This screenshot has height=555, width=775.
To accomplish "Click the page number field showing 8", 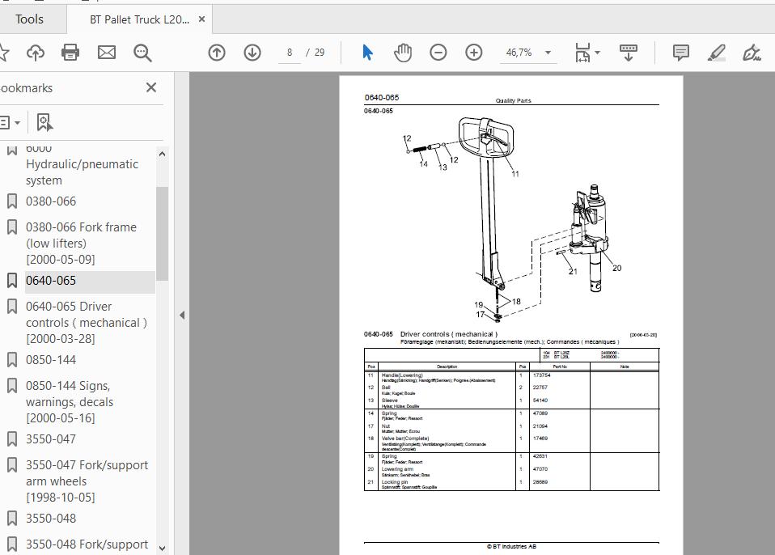I will [x=289, y=53].
